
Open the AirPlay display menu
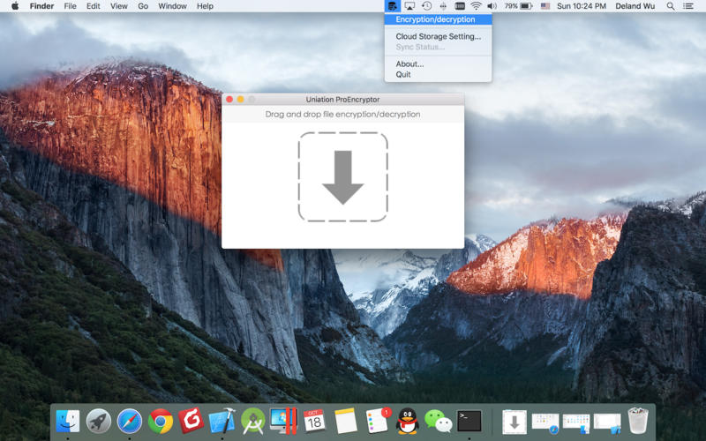409,6
